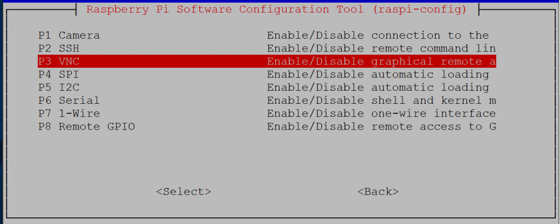Select the P1 Camera option
560x224 pixels.
click(x=69, y=36)
